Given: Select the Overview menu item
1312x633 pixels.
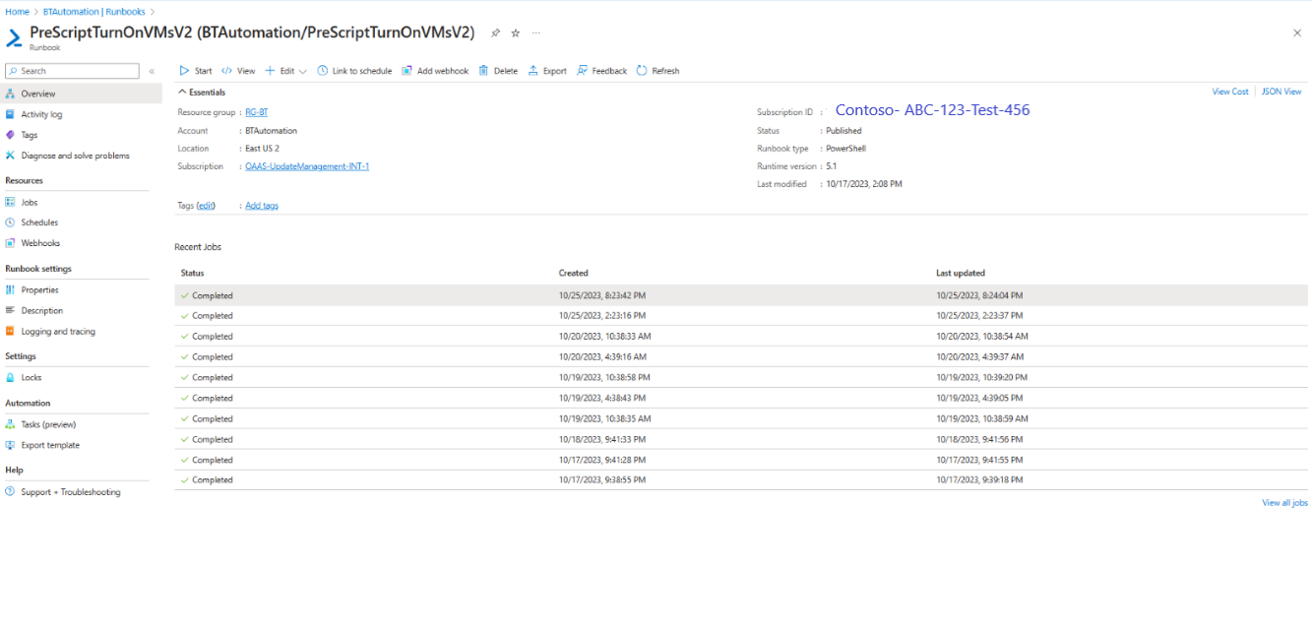Looking at the screenshot, I should 81,94.
